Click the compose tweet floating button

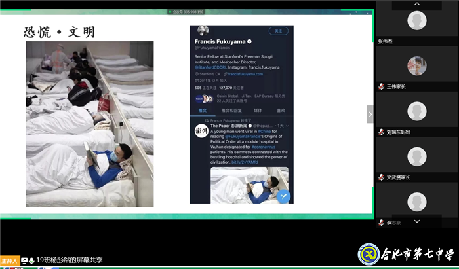tap(283, 195)
